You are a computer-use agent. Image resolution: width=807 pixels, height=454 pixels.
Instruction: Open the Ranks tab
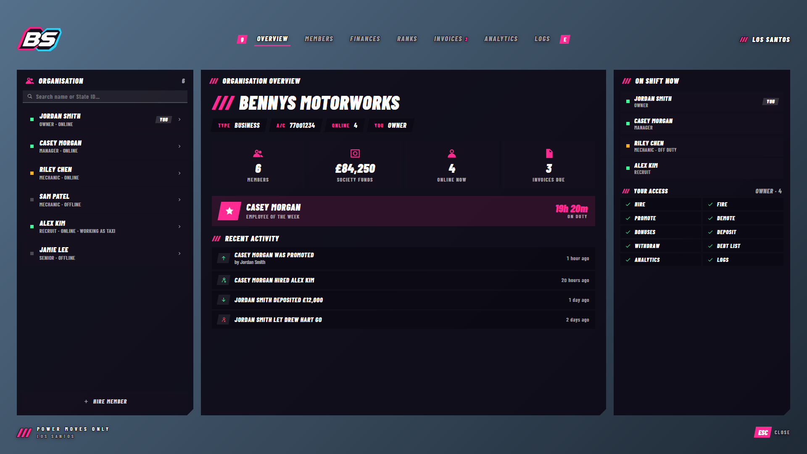pos(407,39)
